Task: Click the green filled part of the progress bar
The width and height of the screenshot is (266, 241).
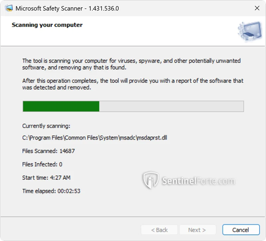Action: pyautogui.click(x=61, y=106)
